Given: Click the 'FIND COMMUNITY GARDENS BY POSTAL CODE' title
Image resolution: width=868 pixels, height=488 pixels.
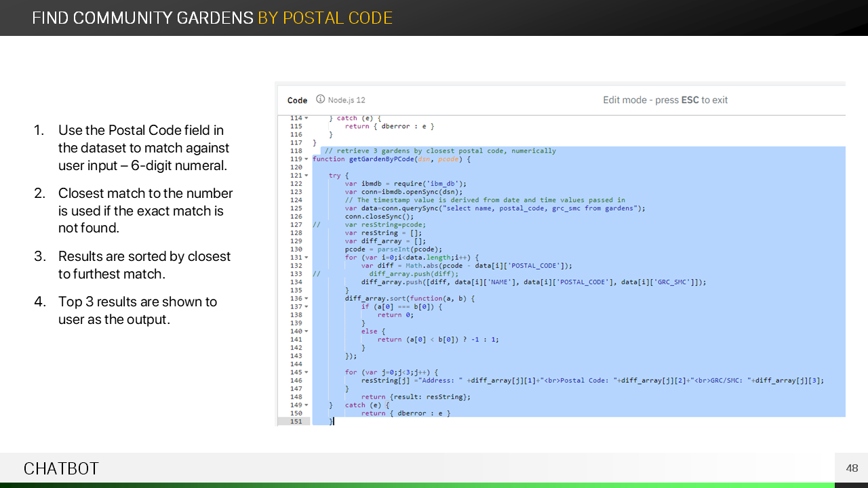Looking at the screenshot, I should click(x=212, y=18).
